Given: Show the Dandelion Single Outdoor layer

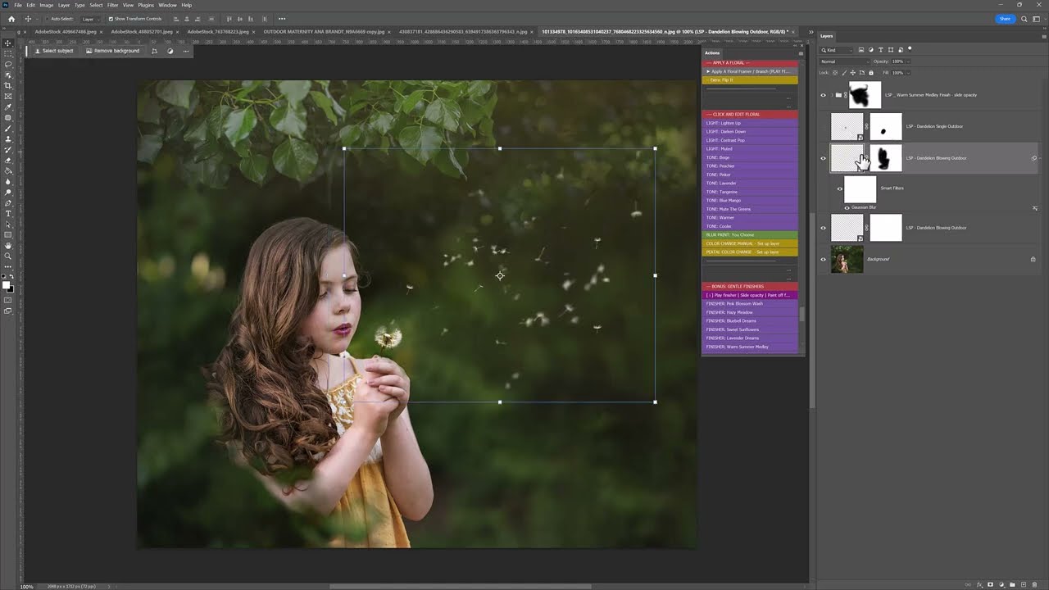Looking at the screenshot, I should click(824, 127).
